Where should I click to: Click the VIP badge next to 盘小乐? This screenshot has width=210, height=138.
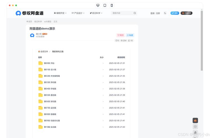(x=45, y=34)
